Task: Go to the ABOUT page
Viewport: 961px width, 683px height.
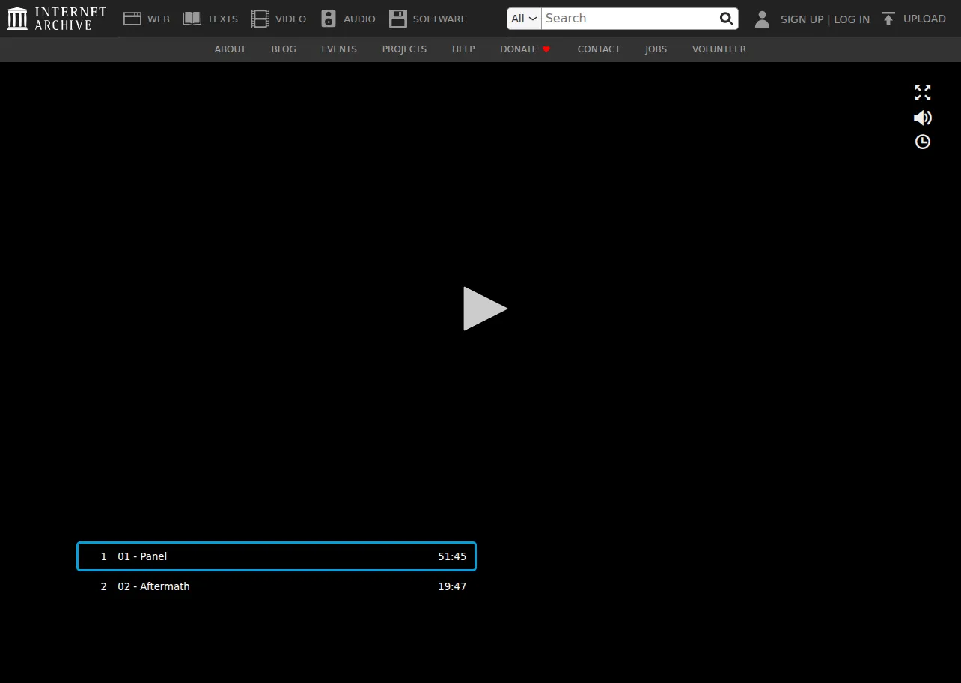Action: [x=231, y=49]
